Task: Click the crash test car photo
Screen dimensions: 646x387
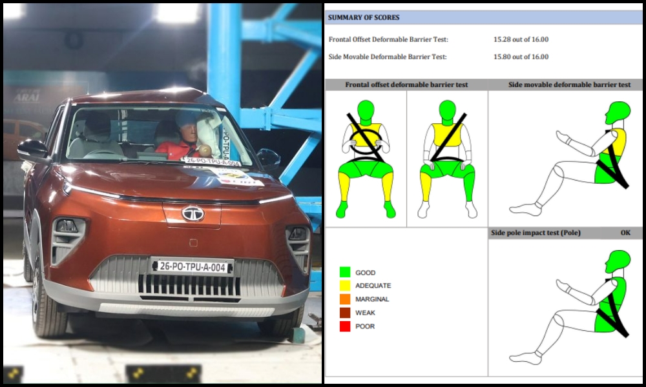Action: [162, 193]
